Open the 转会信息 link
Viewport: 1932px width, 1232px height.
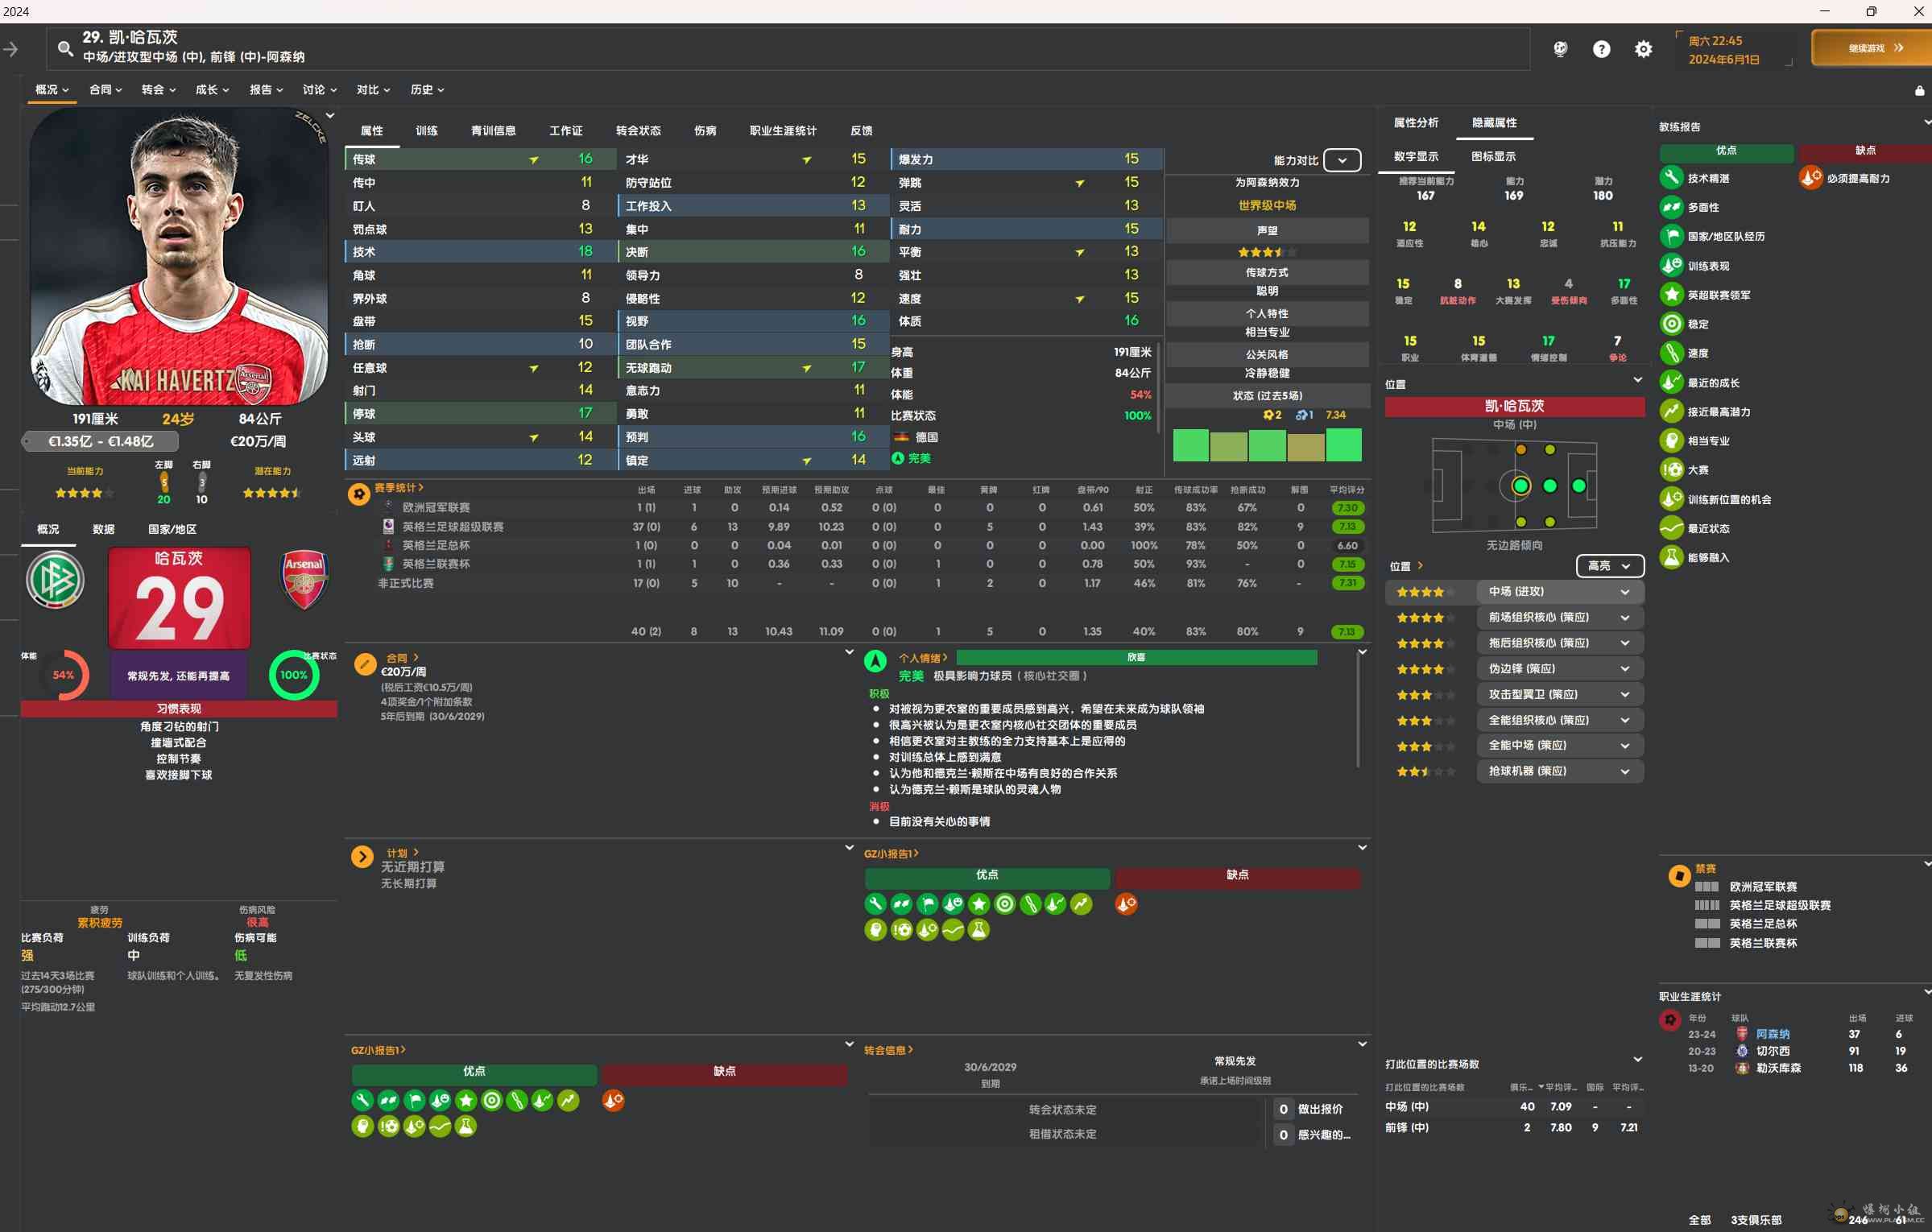pyautogui.click(x=888, y=1050)
